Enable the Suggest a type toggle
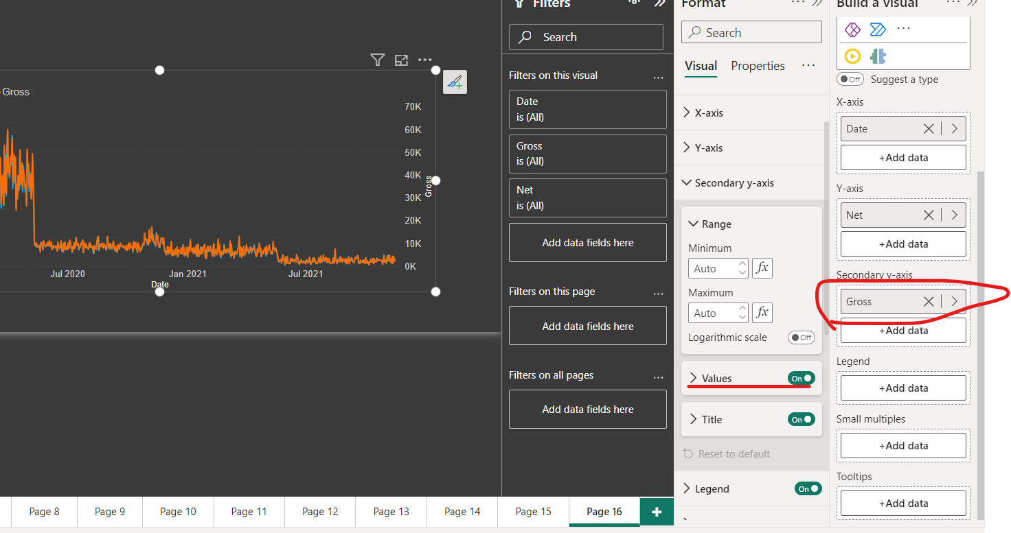The height and width of the screenshot is (533, 1011). tap(850, 79)
